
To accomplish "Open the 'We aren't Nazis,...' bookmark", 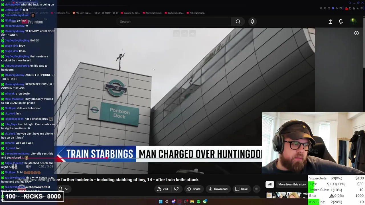I will [x=82, y=13].
